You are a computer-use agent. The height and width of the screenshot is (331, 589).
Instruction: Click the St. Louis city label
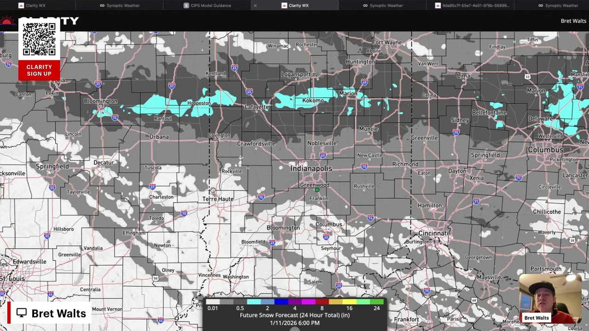pyautogui.click(x=12, y=279)
